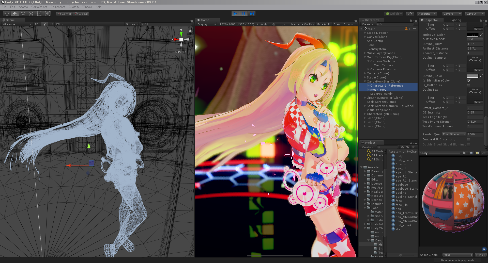Select the Rect Transform tool
Image resolution: width=488 pixels, height=263 pixels.
(39, 14)
